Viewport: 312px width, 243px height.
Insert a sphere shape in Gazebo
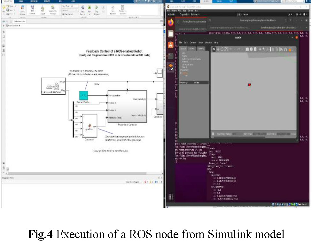pyautogui.click(x=251, y=49)
